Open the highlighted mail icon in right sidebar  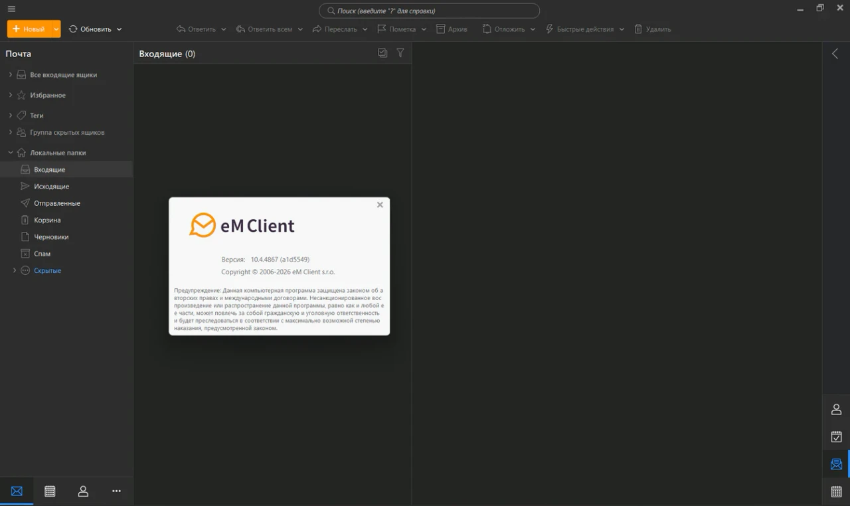(836, 464)
